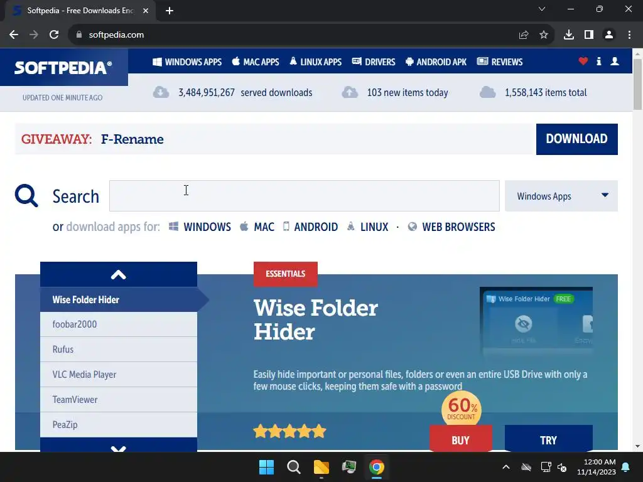Open Chrome downloads icon
Screen dimensions: 643x482
tap(569, 35)
